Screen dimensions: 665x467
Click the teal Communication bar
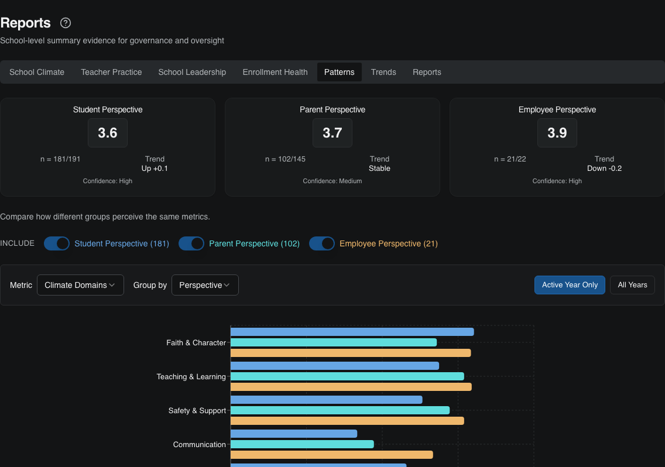[x=302, y=444]
